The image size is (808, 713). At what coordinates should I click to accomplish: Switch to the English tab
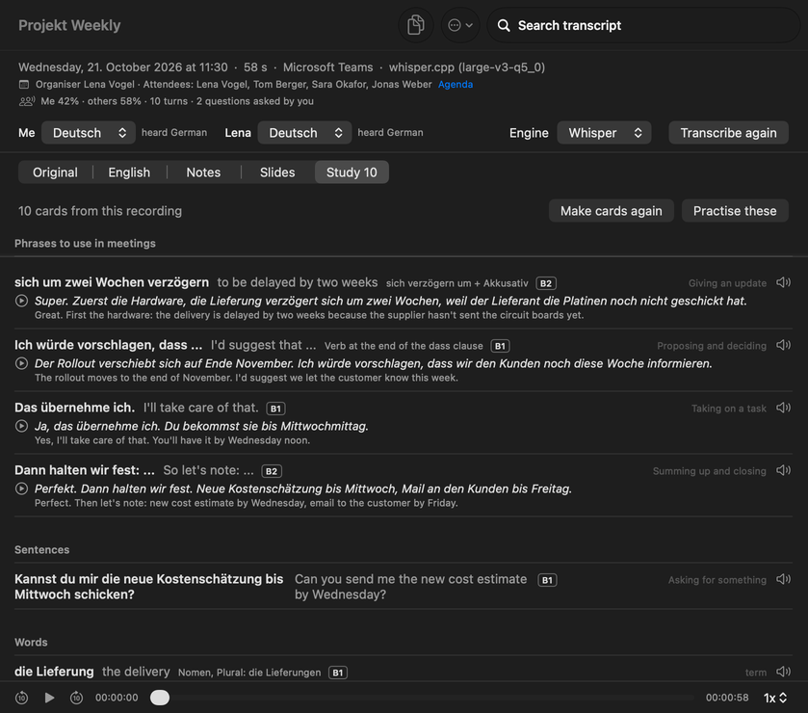[x=129, y=172]
